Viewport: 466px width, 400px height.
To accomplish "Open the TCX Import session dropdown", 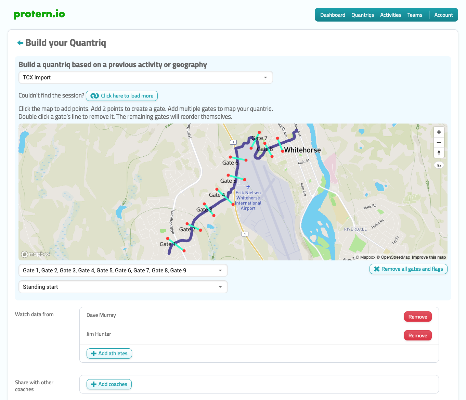I will tap(145, 78).
